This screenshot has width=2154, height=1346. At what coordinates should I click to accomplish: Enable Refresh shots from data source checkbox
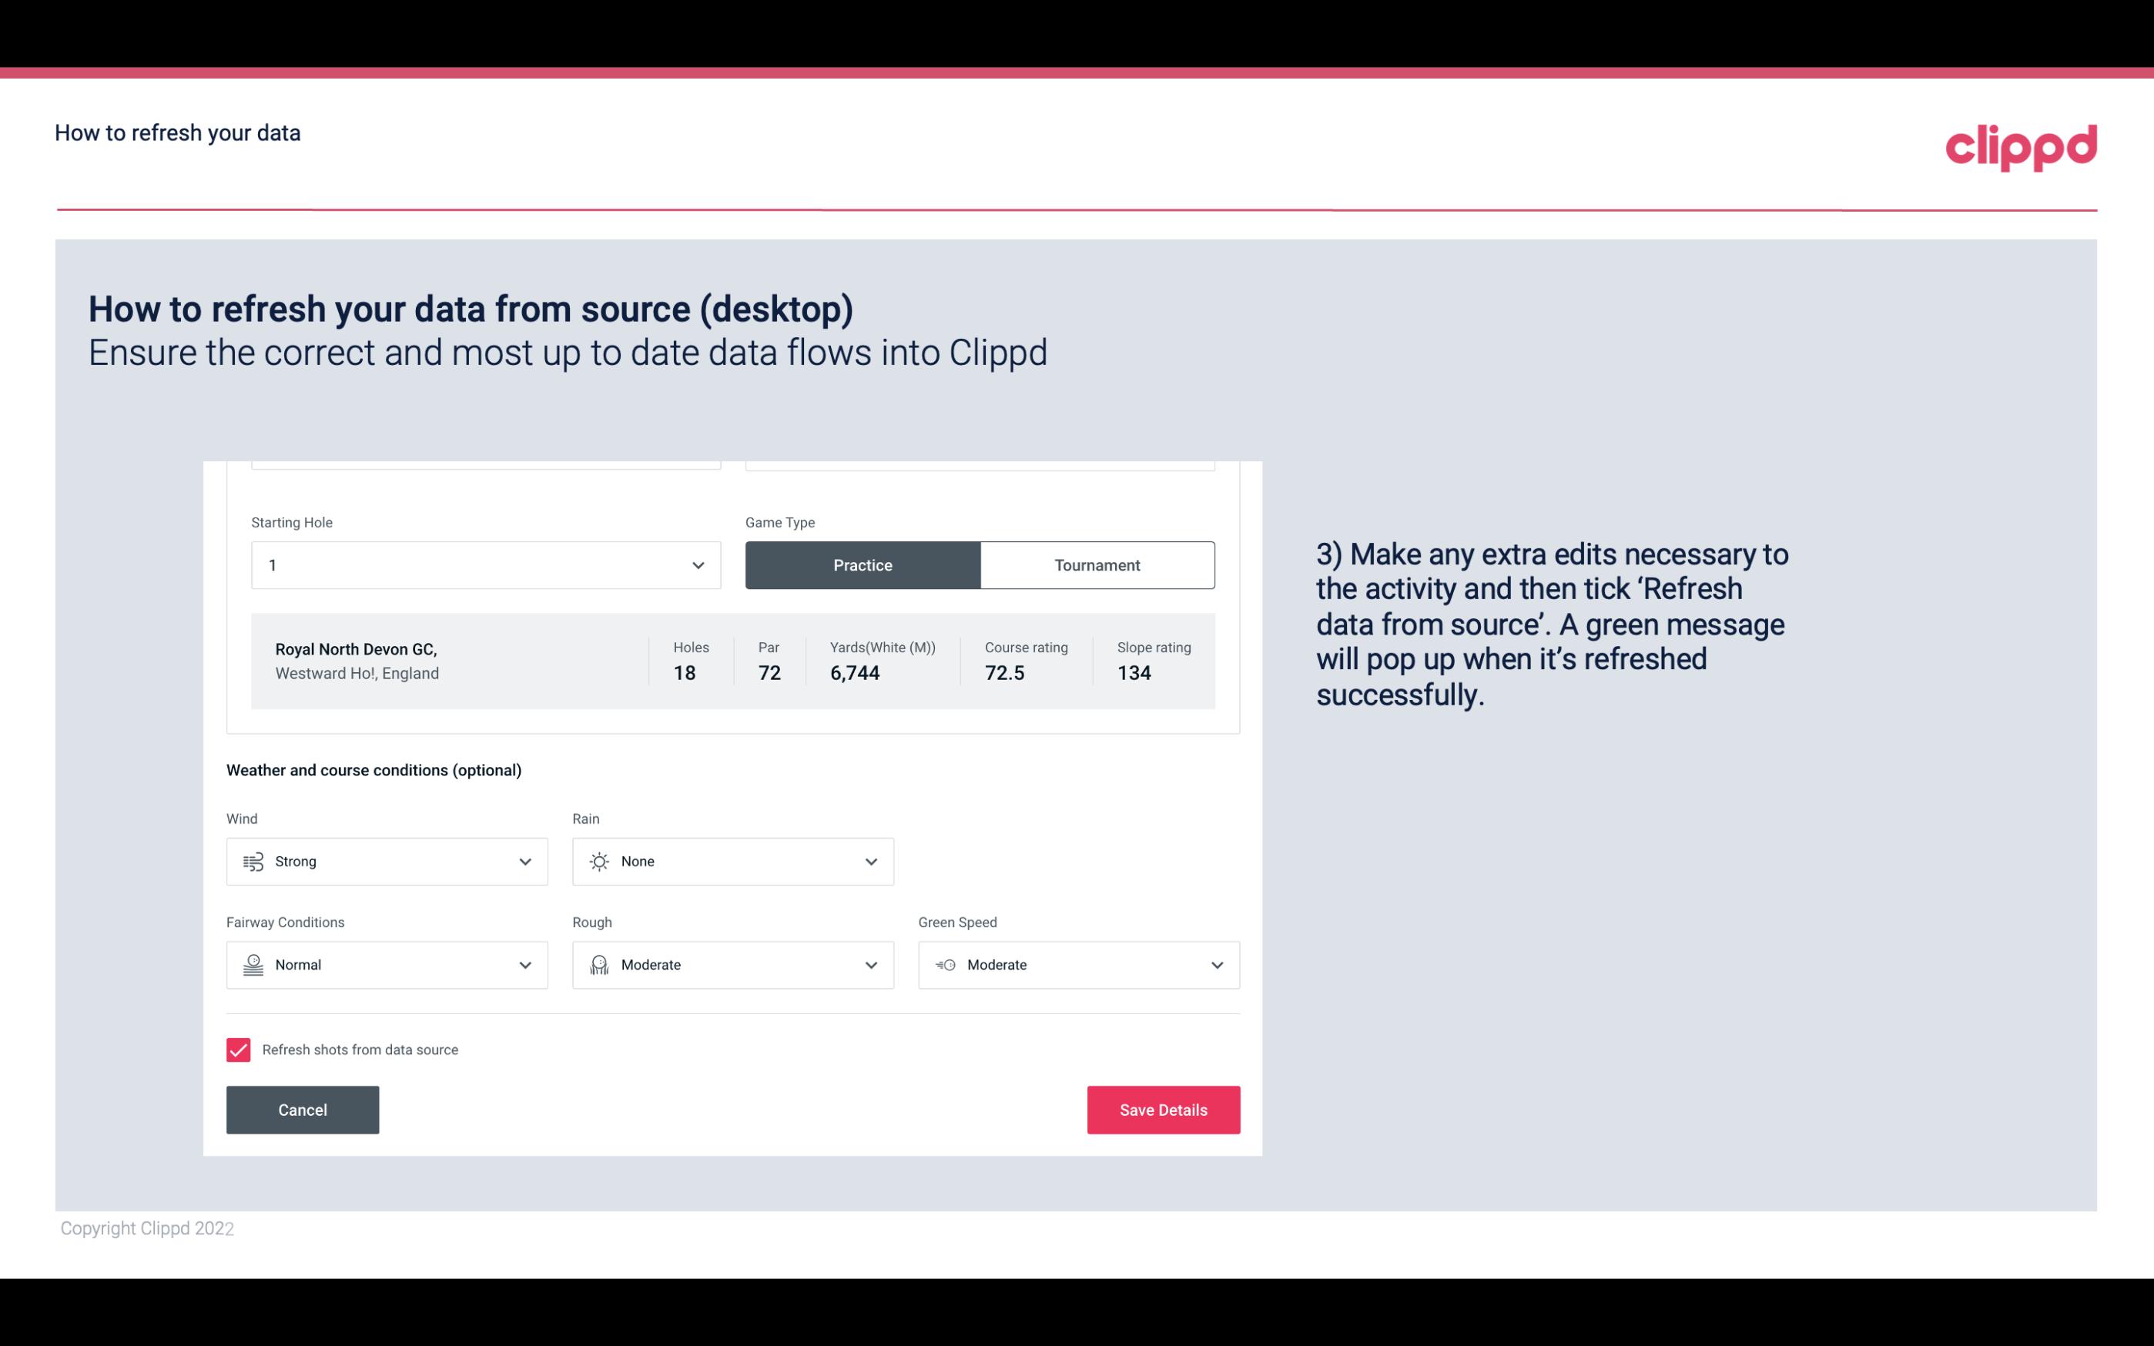point(237,1050)
